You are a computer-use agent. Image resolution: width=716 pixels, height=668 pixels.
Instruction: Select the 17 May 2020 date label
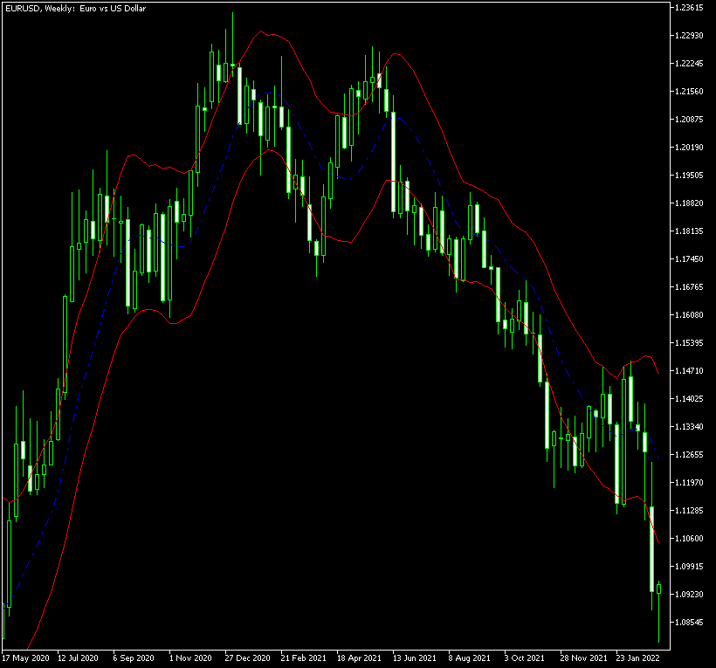coord(25,658)
